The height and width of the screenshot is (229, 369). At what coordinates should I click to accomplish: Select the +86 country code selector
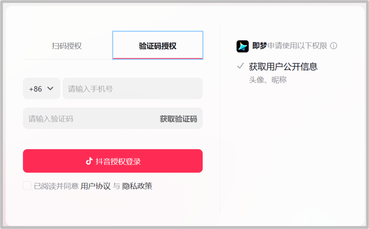pyautogui.click(x=41, y=88)
